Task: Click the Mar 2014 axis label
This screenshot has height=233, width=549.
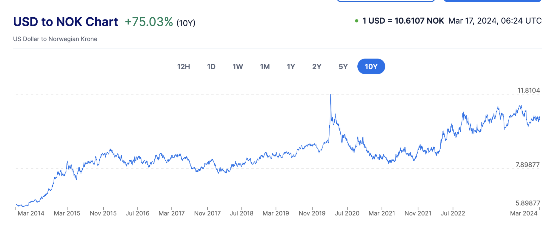Action: point(31,213)
